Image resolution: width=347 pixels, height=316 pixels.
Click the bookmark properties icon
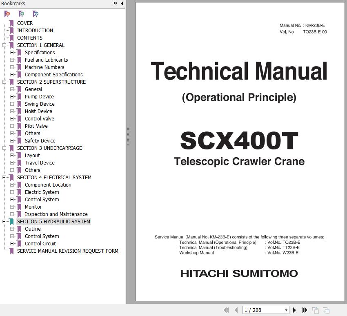click(36, 14)
